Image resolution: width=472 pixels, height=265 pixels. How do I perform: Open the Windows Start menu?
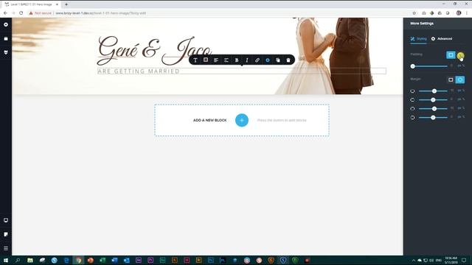6,260
